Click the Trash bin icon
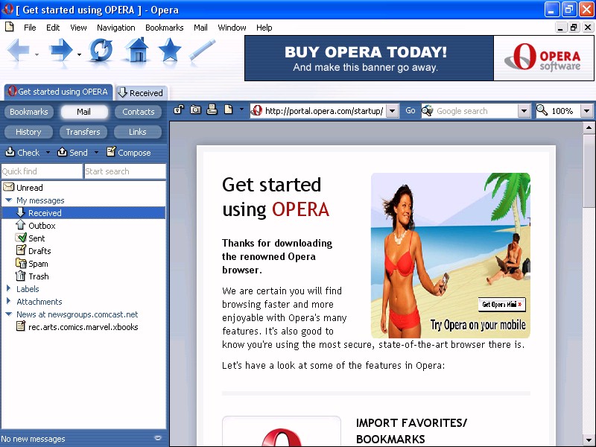Screen dimensions: 596x447 click(21, 276)
